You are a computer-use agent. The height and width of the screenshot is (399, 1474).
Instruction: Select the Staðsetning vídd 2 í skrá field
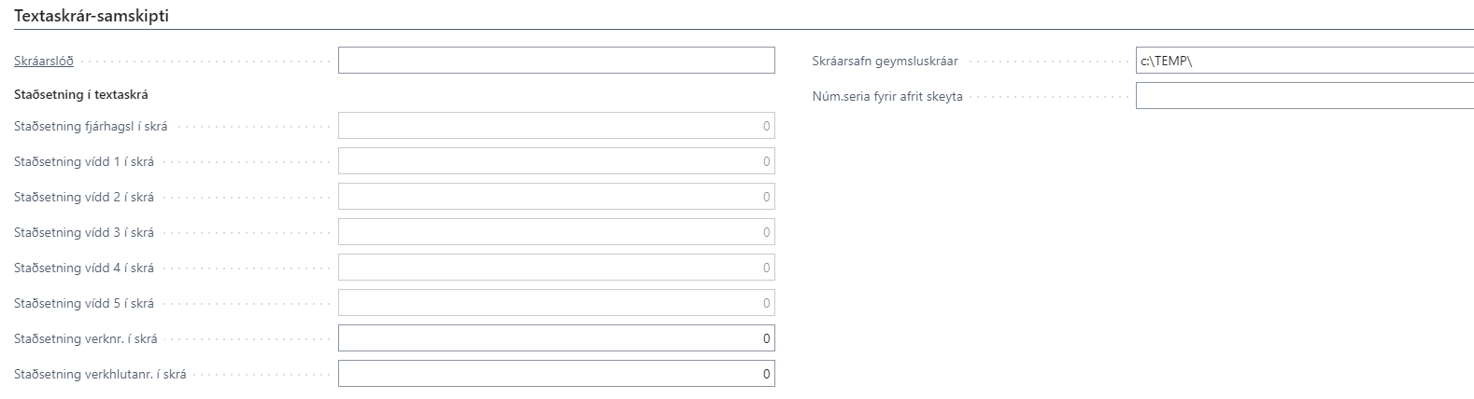[x=556, y=197]
